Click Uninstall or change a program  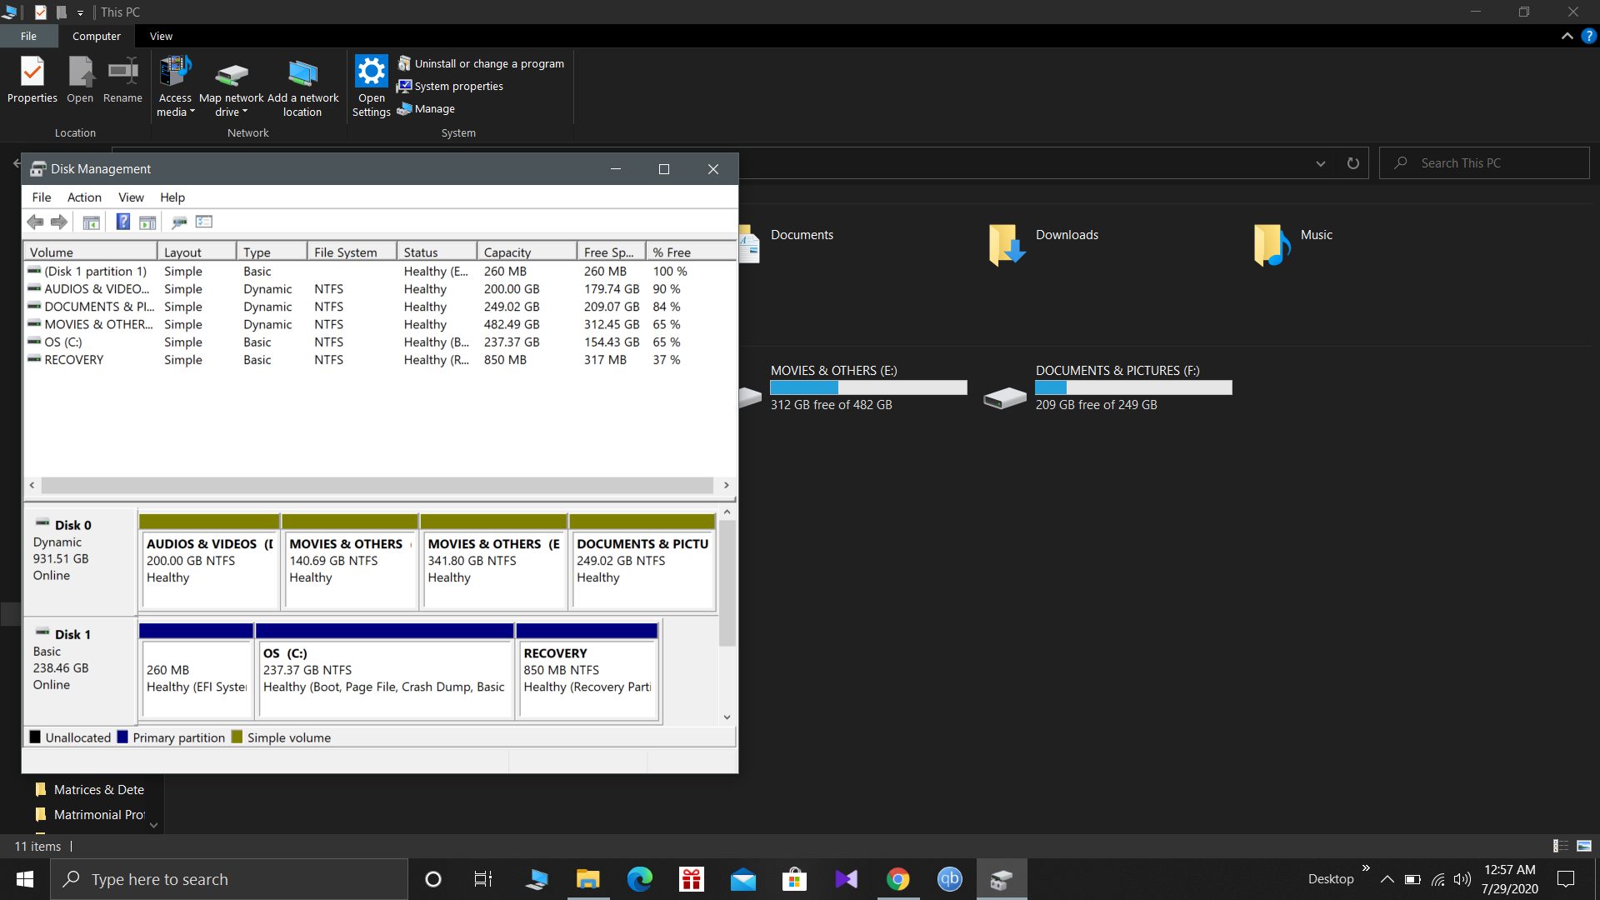pyautogui.click(x=481, y=63)
